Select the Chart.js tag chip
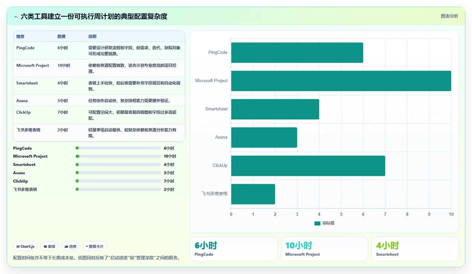The image size is (472, 274). [x=25, y=246]
